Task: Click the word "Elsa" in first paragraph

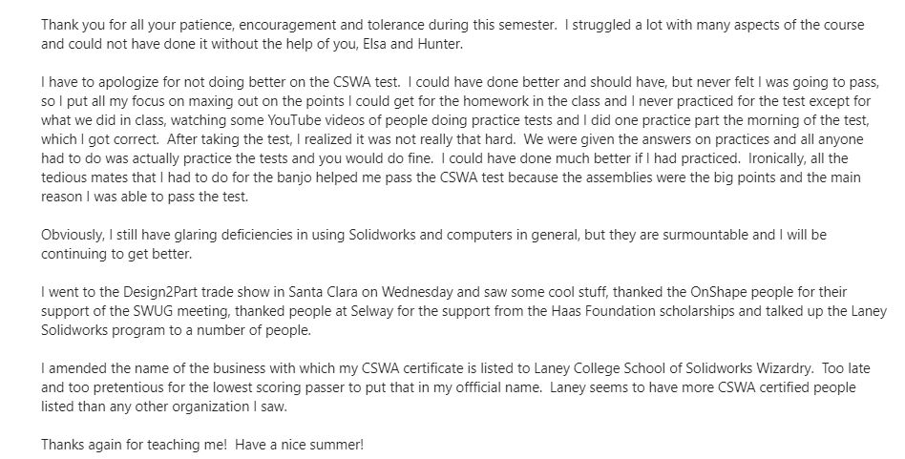Action: (x=374, y=44)
